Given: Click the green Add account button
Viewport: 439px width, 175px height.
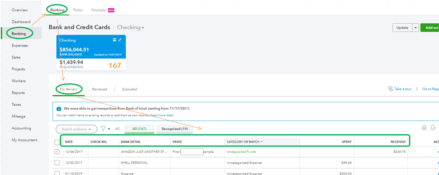Looking at the screenshot, I should pyautogui.click(x=429, y=28).
